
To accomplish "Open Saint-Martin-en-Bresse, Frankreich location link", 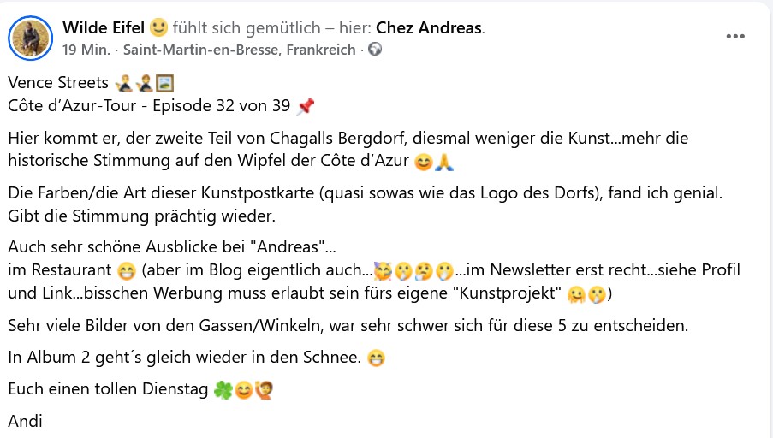I will pyautogui.click(x=239, y=50).
